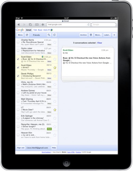Click the Sign out button
This screenshot has height=171, width=133.
(x=20, y=148)
